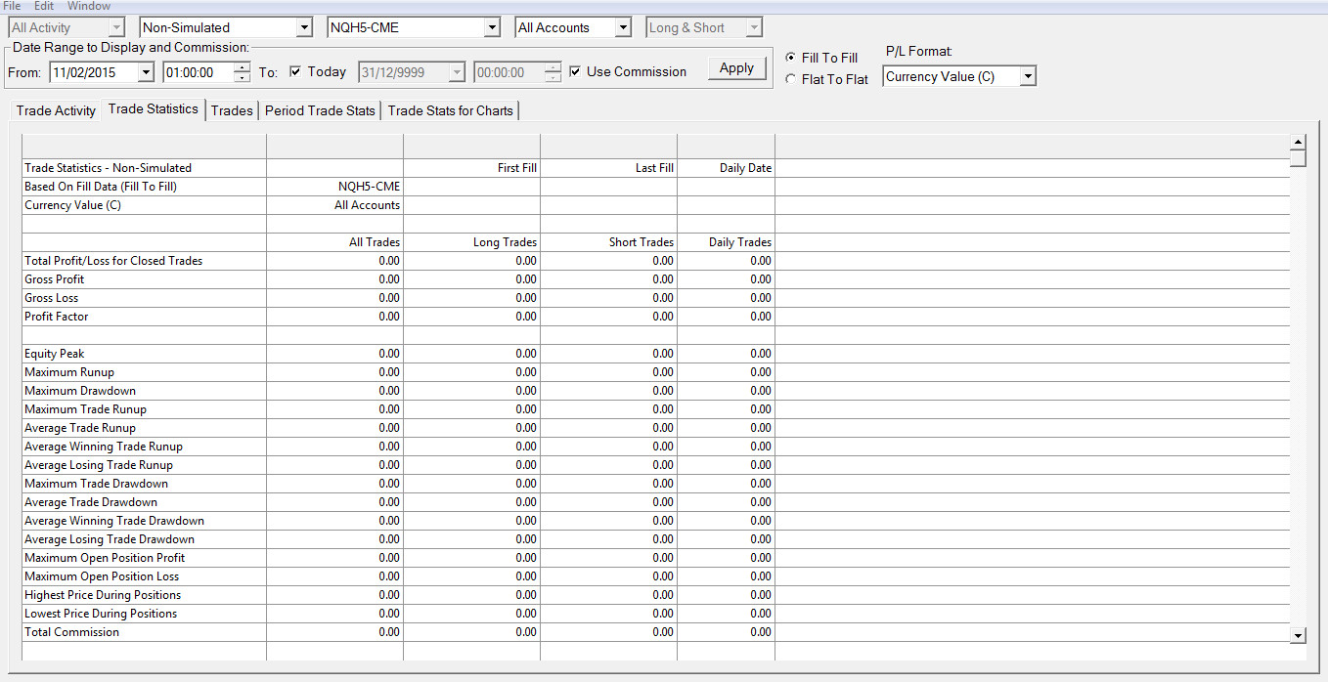Click the scroll down arrow of statistics table
Screen dimensions: 1328x682
coord(1298,635)
